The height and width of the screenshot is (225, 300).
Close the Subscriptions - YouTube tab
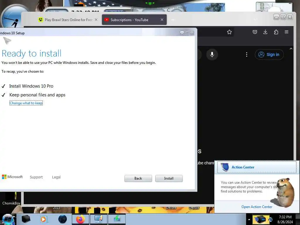[162, 20]
